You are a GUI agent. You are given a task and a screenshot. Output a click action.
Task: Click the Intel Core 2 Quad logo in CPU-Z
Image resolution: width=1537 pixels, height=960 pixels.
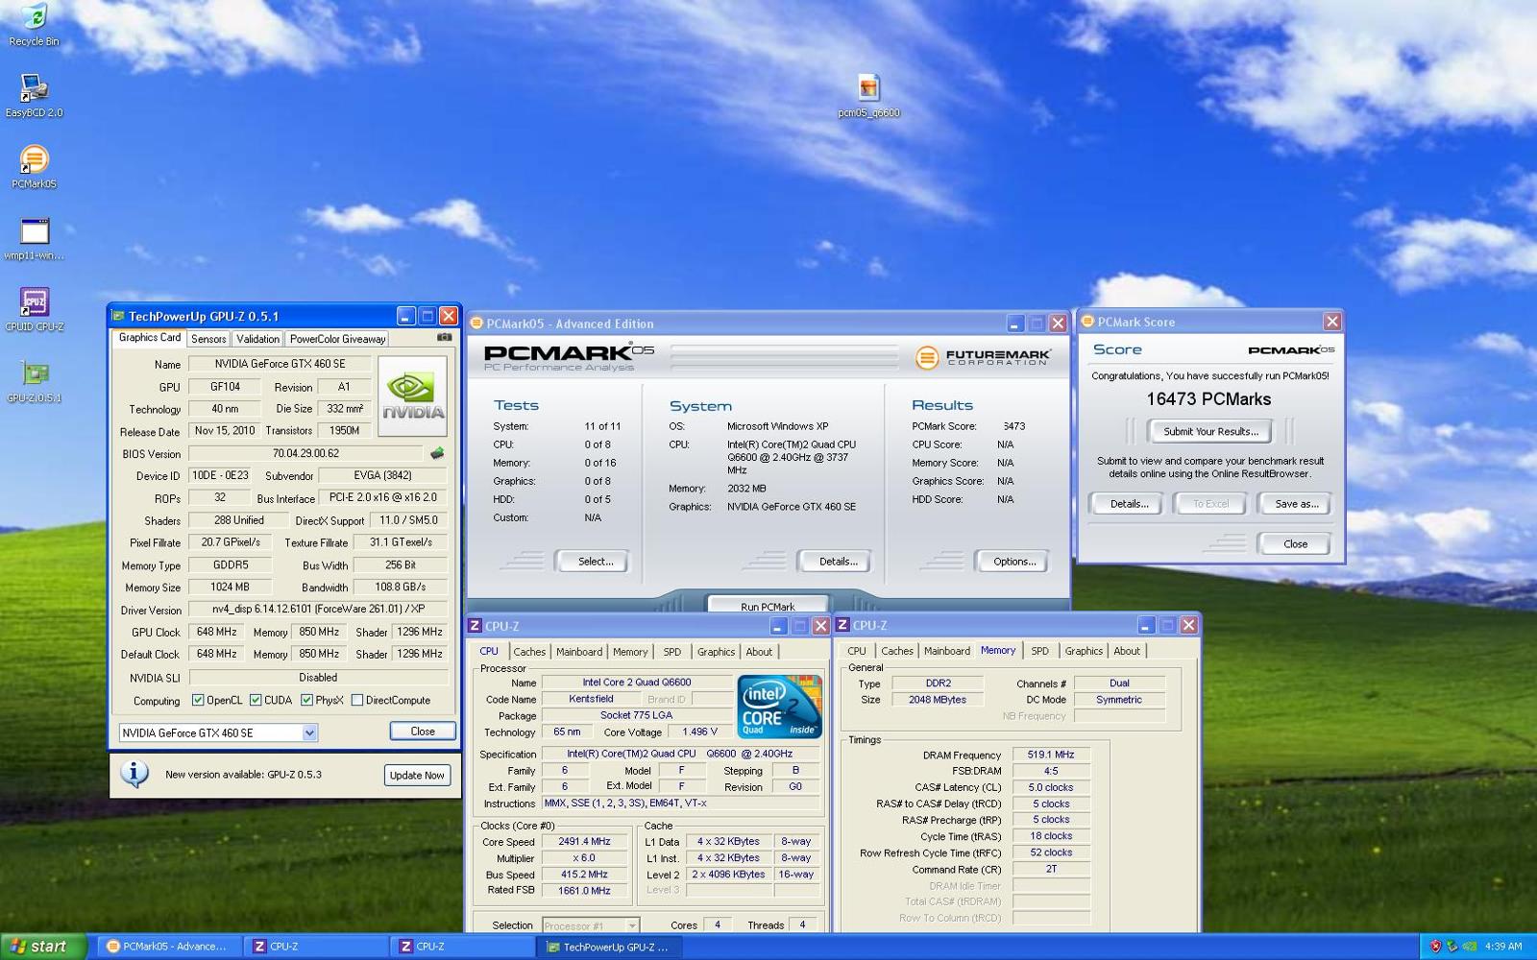pos(779,707)
